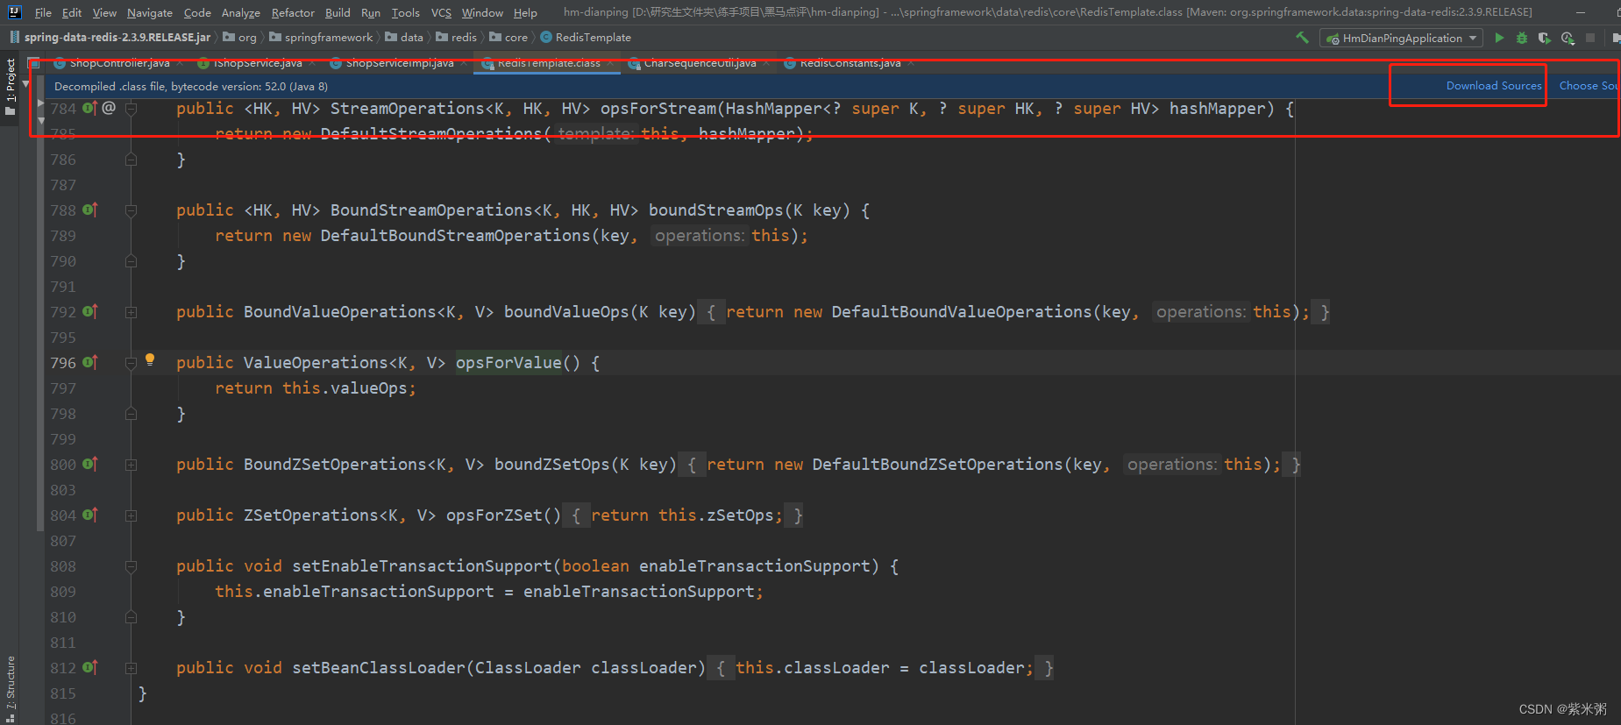Click the implements gutter icon on line 788
This screenshot has height=725, width=1621.
89,210
